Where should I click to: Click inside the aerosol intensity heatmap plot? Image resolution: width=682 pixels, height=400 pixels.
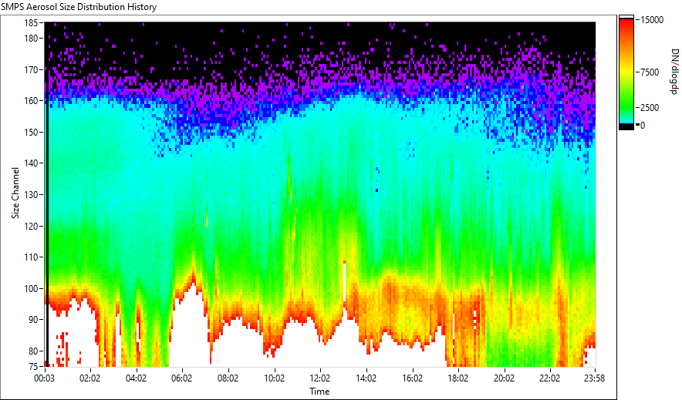click(x=320, y=194)
